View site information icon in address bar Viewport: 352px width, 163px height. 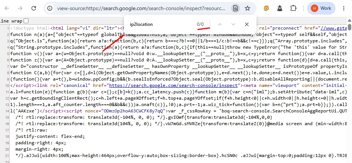click(50, 9)
